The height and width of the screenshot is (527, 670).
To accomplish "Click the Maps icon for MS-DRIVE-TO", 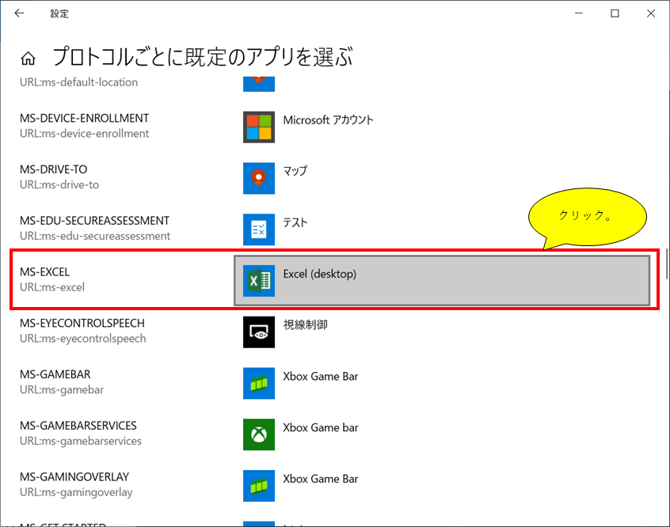I will (x=258, y=178).
